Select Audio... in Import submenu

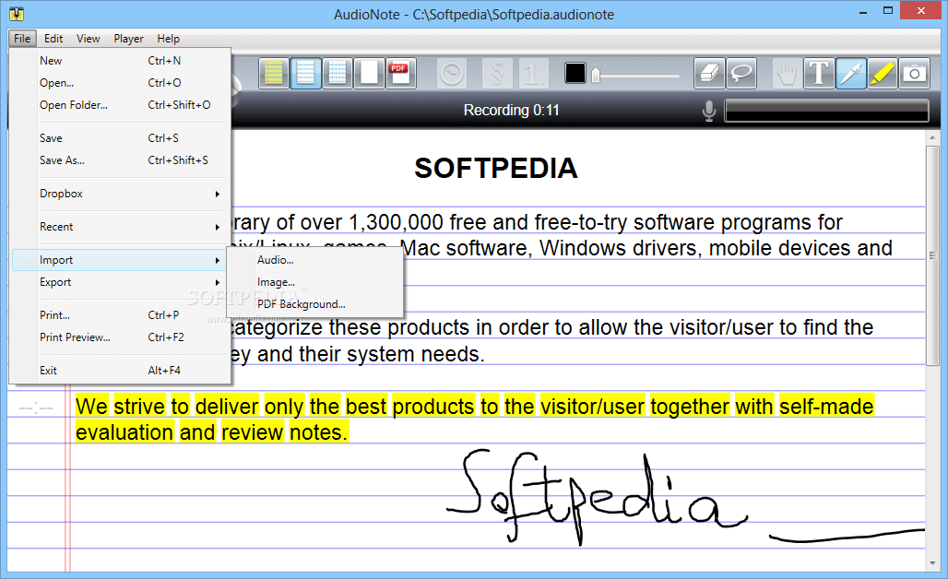click(315, 260)
